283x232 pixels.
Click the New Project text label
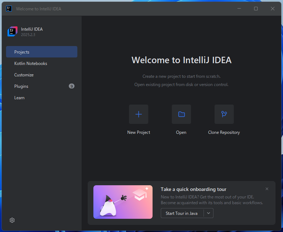point(139,132)
